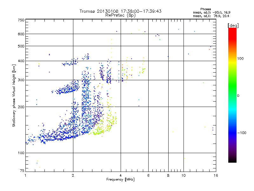The height and width of the screenshot is (191, 254).
Task: Click the y-axis label '500'
Action: tap(21, 46)
